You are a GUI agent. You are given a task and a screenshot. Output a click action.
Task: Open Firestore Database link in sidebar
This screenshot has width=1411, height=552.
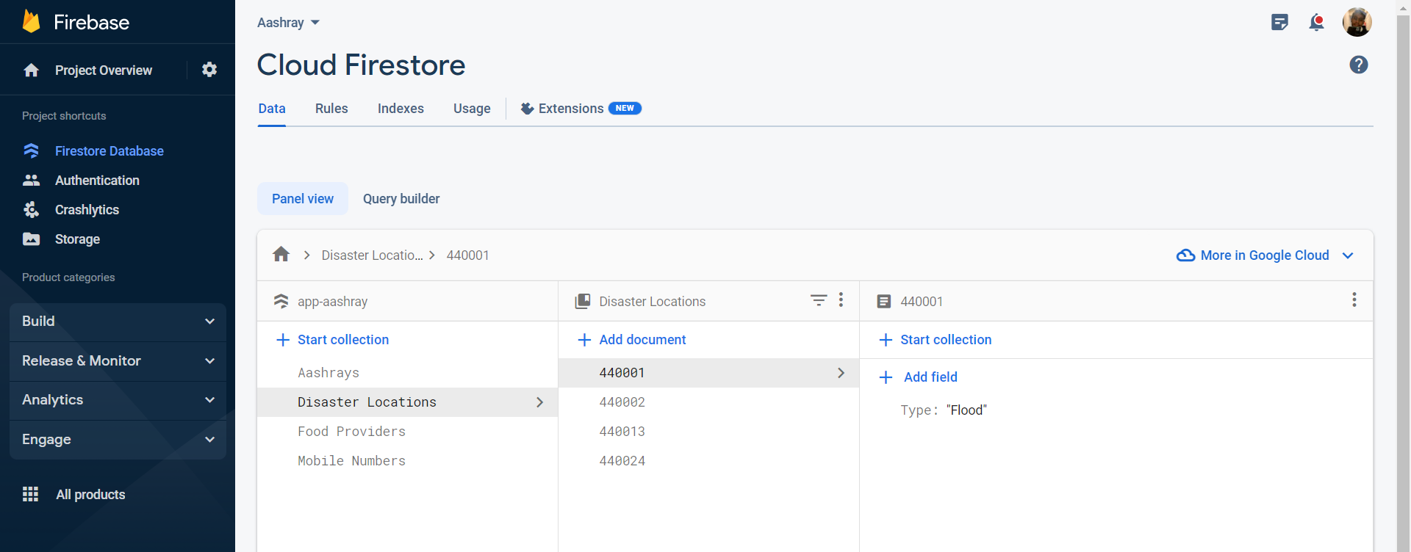tap(109, 151)
